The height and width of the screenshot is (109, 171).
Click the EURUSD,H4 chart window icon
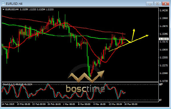coord(3,4)
